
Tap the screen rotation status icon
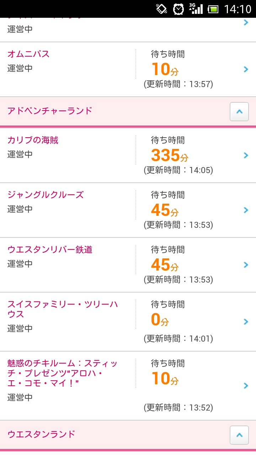(162, 9)
